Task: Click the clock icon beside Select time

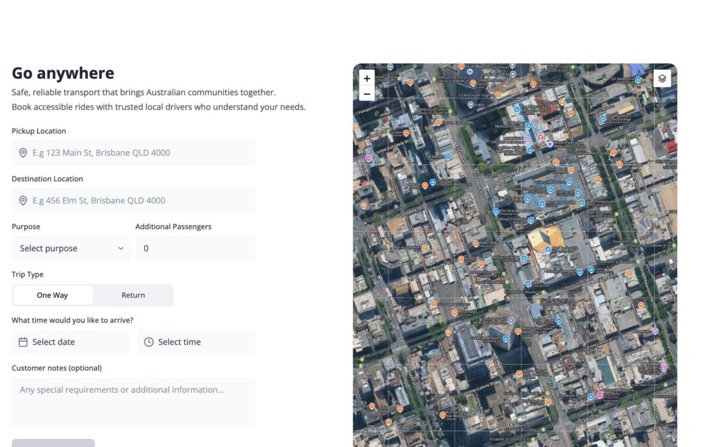Action: point(149,342)
